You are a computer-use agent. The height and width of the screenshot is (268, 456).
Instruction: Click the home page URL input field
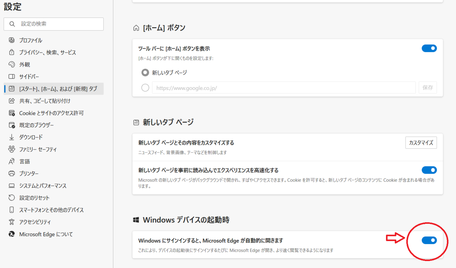coord(284,88)
